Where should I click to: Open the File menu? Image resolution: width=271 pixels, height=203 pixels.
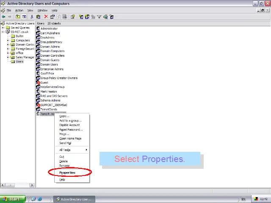tap(9, 10)
